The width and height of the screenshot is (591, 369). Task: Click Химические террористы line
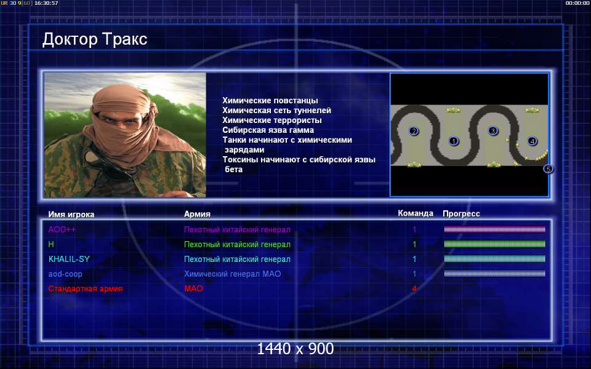click(272, 120)
